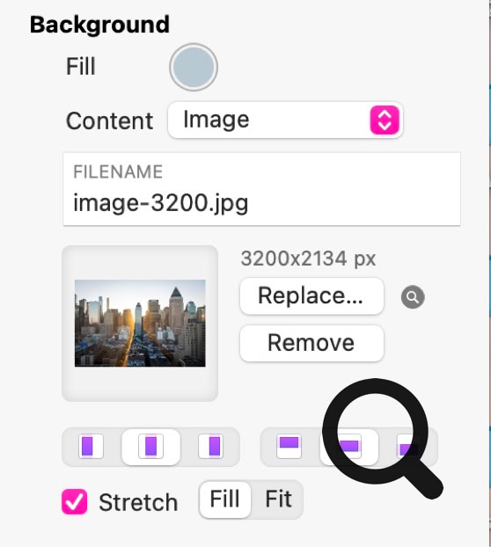The image size is (491, 547).
Task: Align background image to the right
Action: [211, 446]
